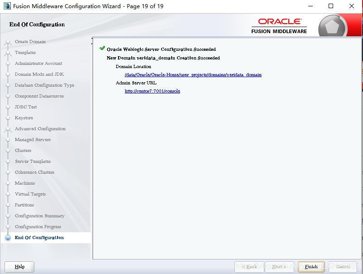Close the Configuration Wizard window
363x274 pixels.
(x=351, y=6)
